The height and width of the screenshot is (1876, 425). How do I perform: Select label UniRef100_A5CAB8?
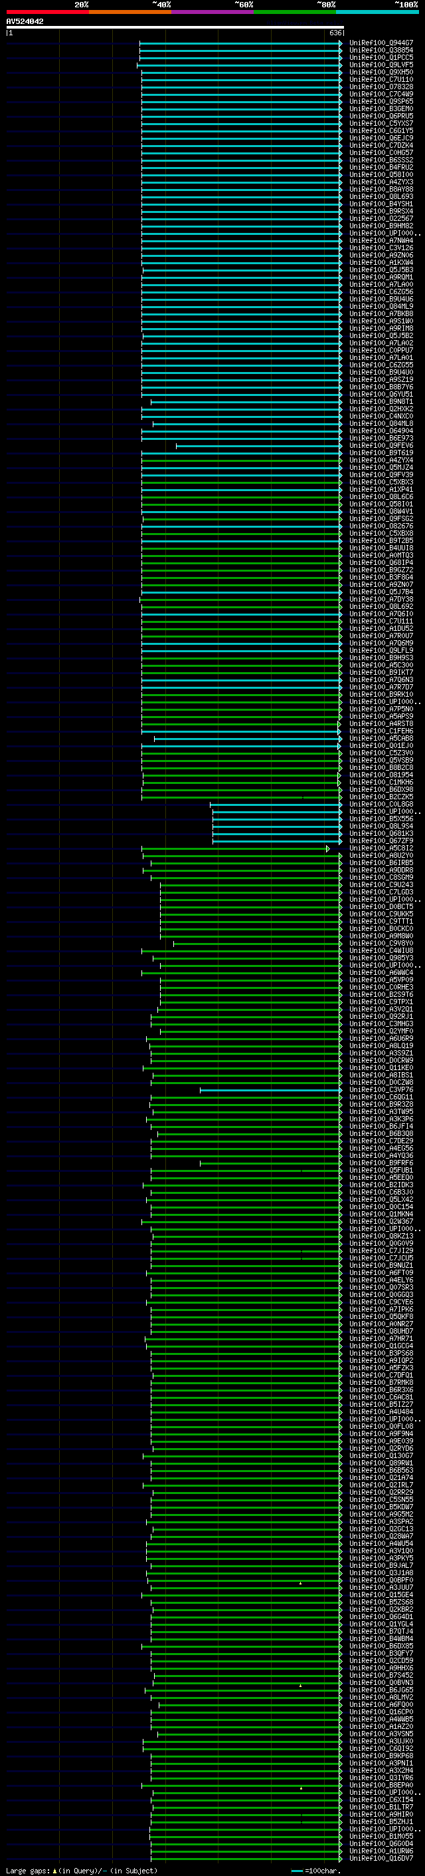click(x=381, y=739)
